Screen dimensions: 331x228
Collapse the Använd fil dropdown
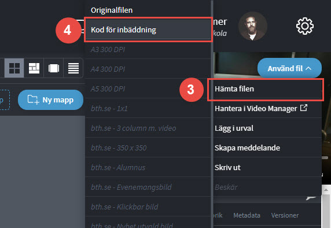[x=289, y=68]
